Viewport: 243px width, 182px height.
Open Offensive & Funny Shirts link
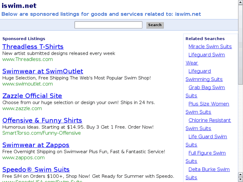pyautogui.click(x=42, y=120)
